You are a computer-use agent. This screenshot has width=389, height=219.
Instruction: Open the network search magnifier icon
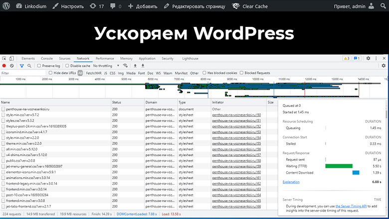tap(29, 66)
